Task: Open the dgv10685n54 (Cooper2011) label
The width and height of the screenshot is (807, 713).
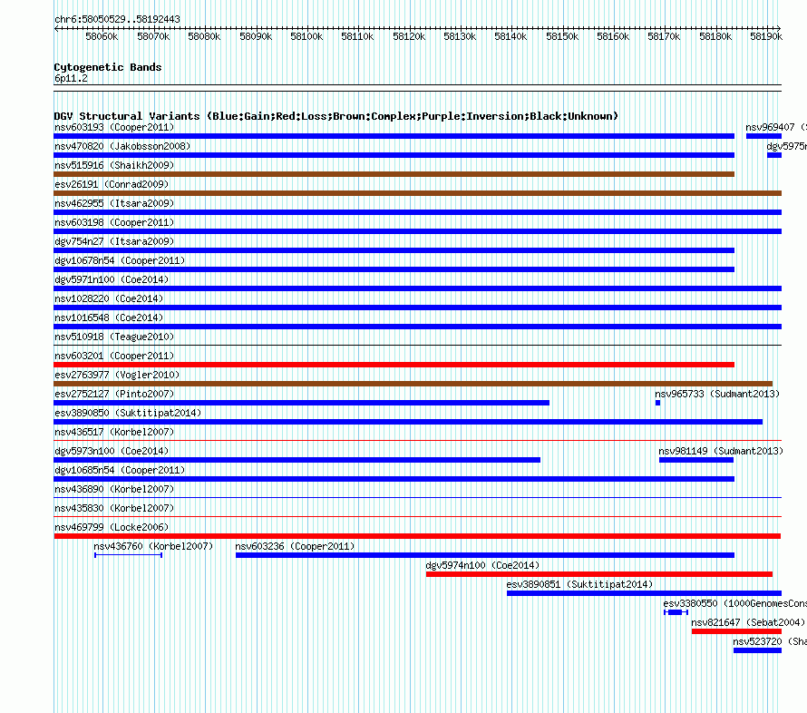Action: pyautogui.click(x=120, y=470)
